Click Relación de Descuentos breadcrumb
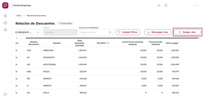This screenshot has height=99, width=204. 36,16
